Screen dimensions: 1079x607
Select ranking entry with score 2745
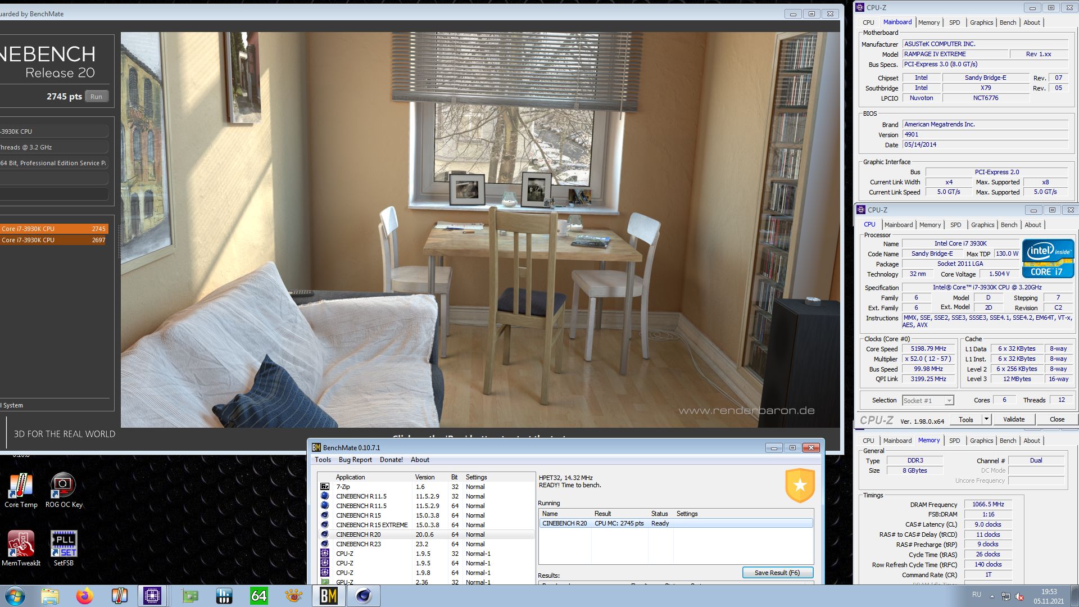[x=53, y=229]
